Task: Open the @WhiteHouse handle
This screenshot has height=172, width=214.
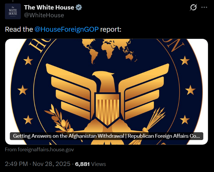Action: [44, 15]
